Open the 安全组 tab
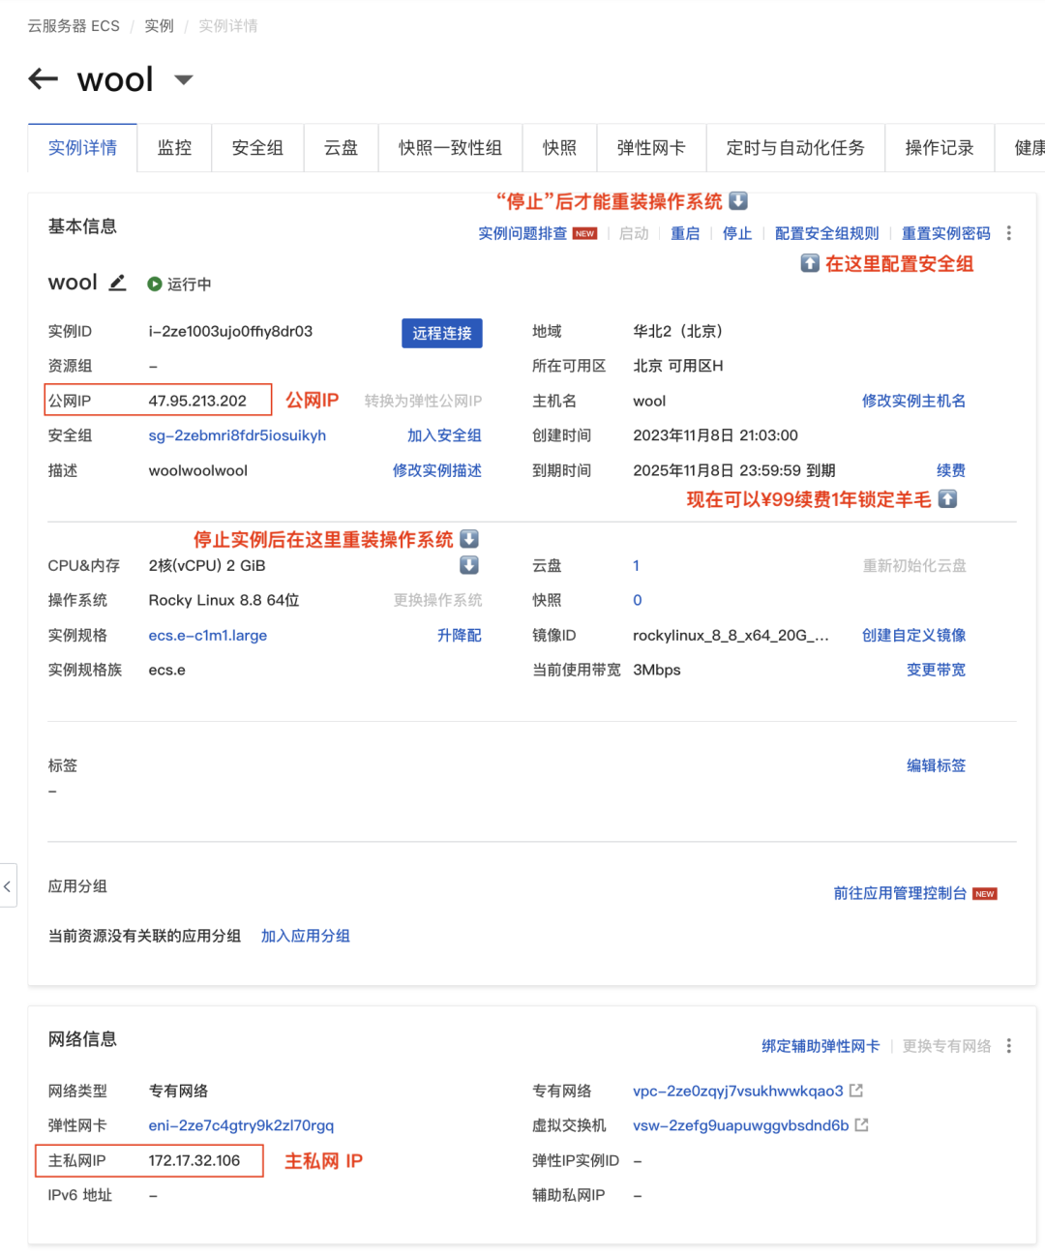Image resolution: width=1045 pixels, height=1256 pixels. pos(257,147)
